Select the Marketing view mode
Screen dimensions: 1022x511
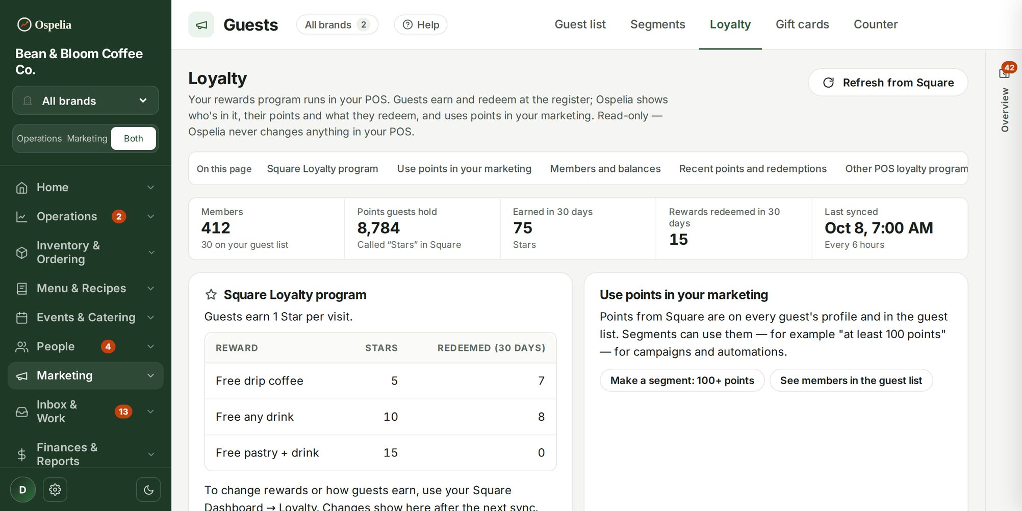click(x=87, y=139)
